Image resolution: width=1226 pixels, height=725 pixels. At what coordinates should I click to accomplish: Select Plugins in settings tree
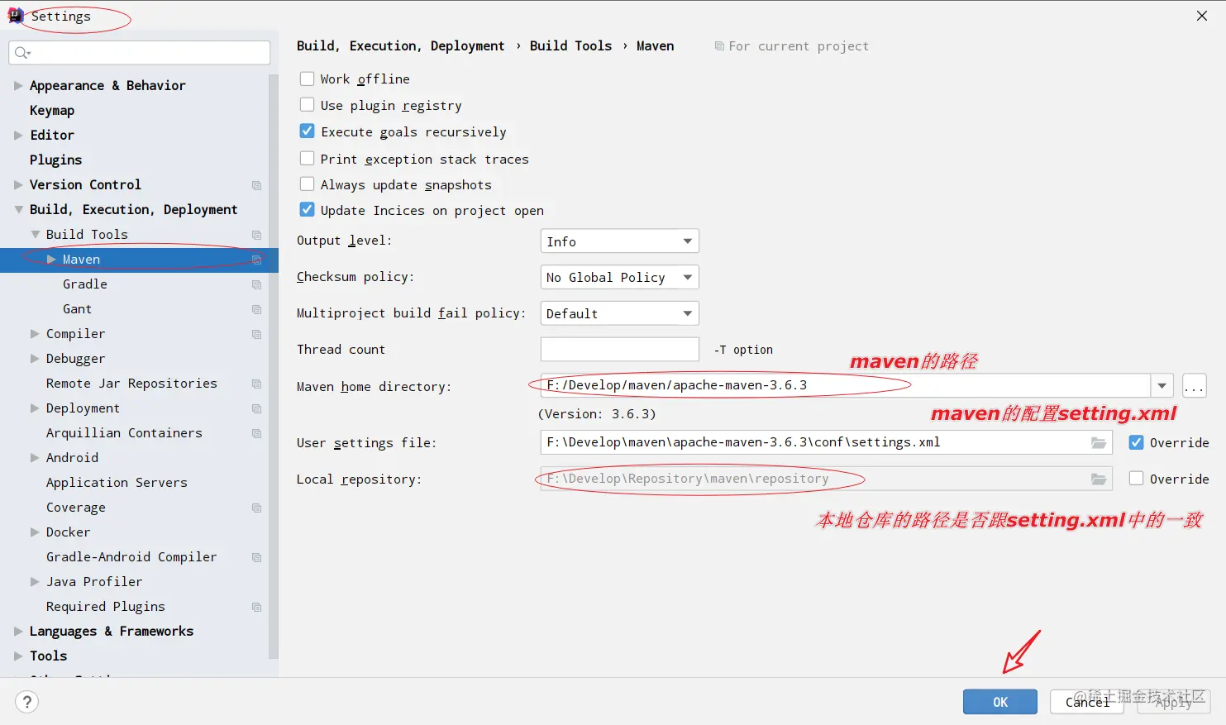point(55,160)
